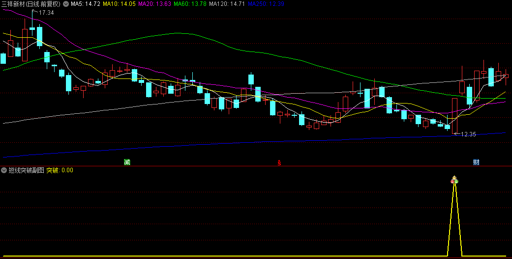Select the MA250: 12.39 label
Image resolution: width=512 pixels, height=259 pixels.
point(266,4)
